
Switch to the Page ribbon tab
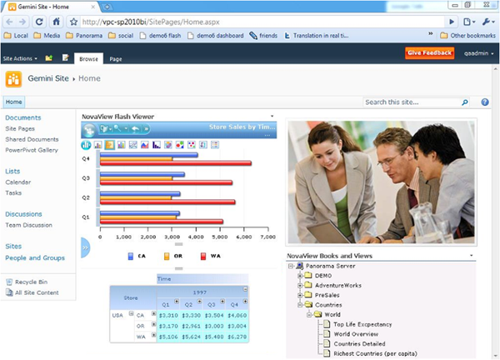pyautogui.click(x=115, y=59)
